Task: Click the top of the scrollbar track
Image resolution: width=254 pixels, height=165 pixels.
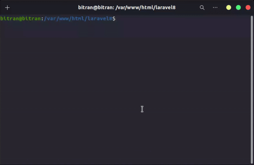Action: (252, 17)
